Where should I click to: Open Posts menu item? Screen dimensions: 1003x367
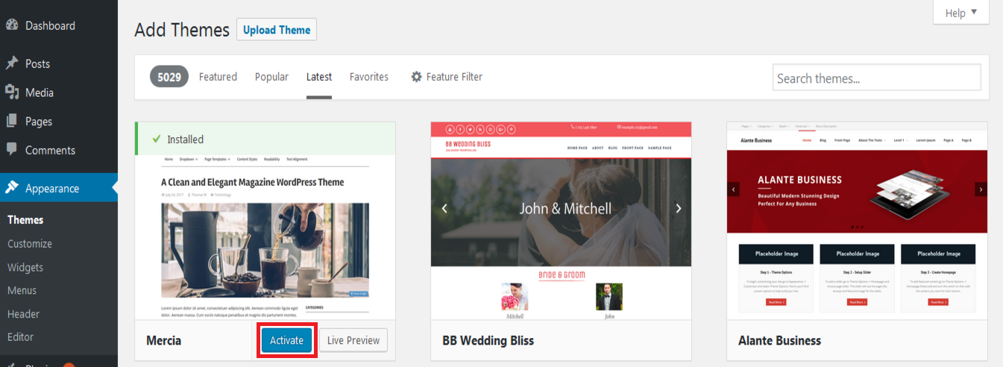pyautogui.click(x=59, y=63)
